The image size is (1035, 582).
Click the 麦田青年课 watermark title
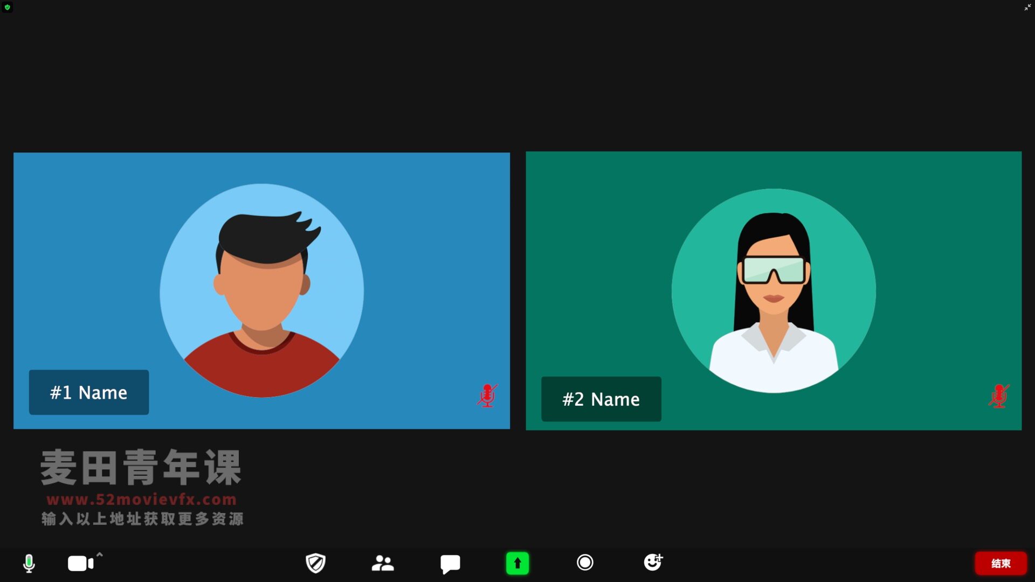click(141, 467)
